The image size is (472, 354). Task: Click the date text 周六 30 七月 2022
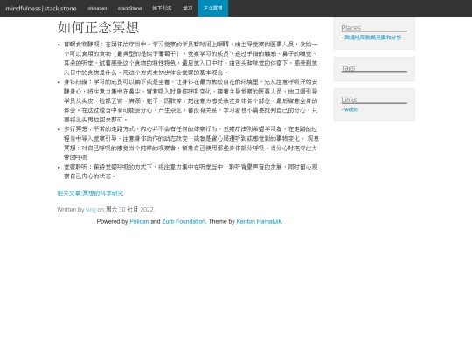click(x=129, y=210)
